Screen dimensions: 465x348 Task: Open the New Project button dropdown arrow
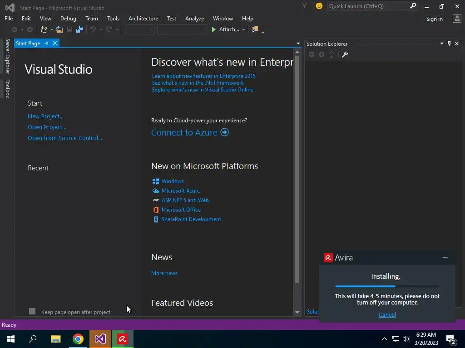point(51,29)
